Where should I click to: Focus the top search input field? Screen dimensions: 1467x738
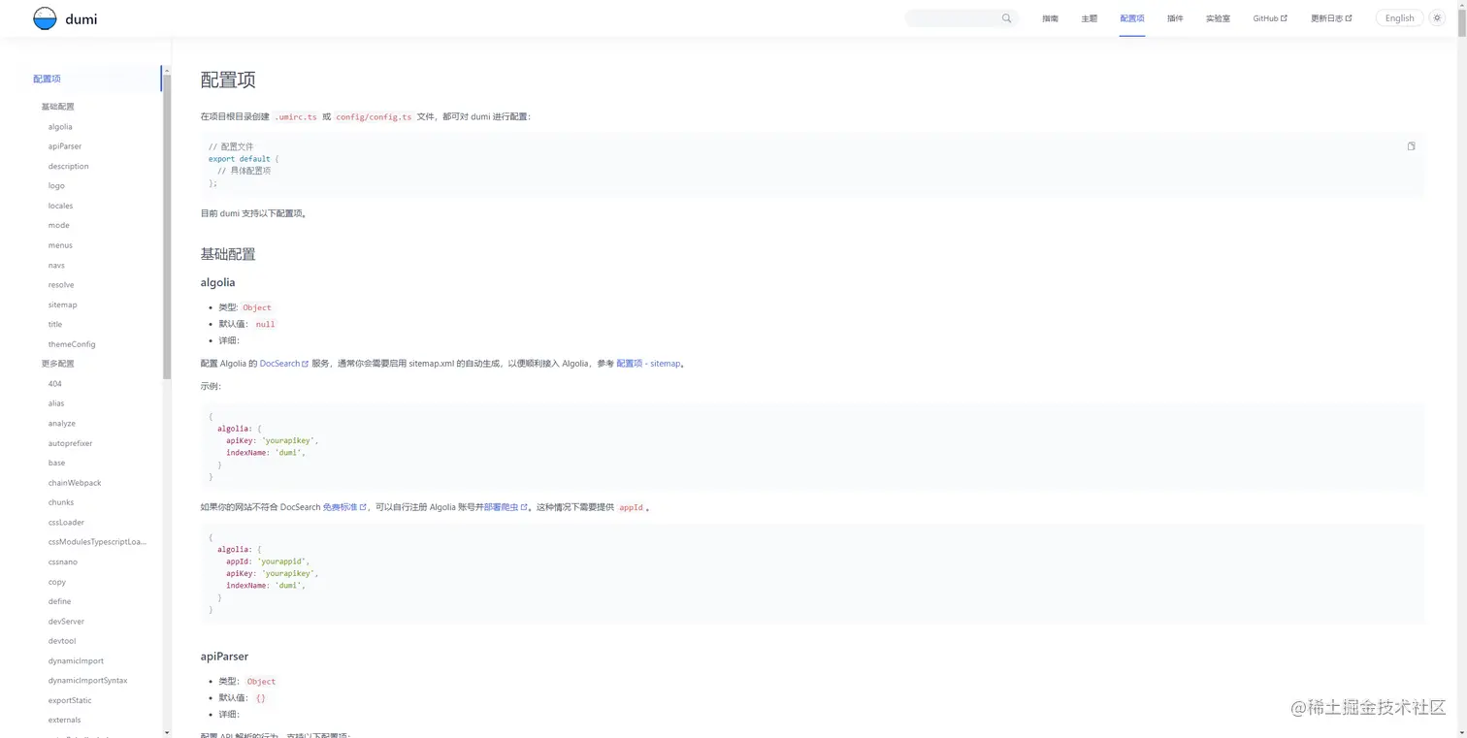point(961,18)
